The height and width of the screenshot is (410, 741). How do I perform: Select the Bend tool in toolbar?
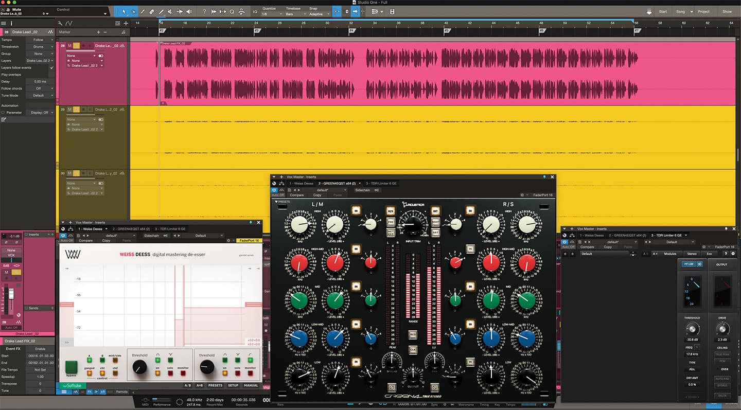pyautogui.click(x=180, y=11)
